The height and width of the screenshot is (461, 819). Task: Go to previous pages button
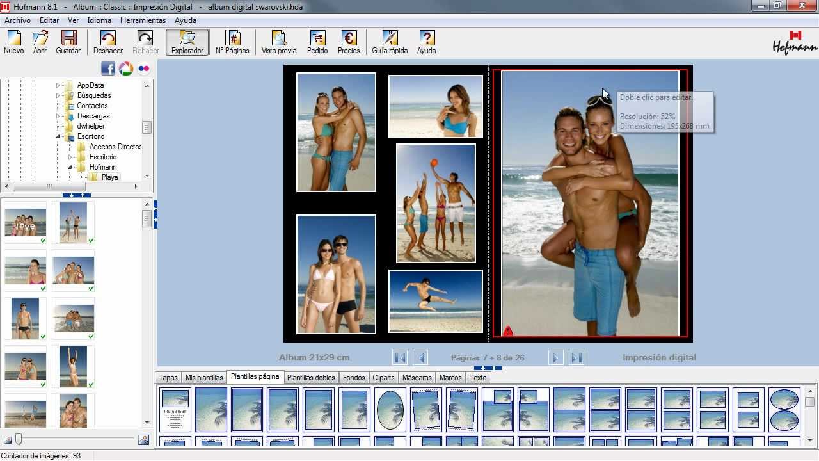click(x=420, y=357)
